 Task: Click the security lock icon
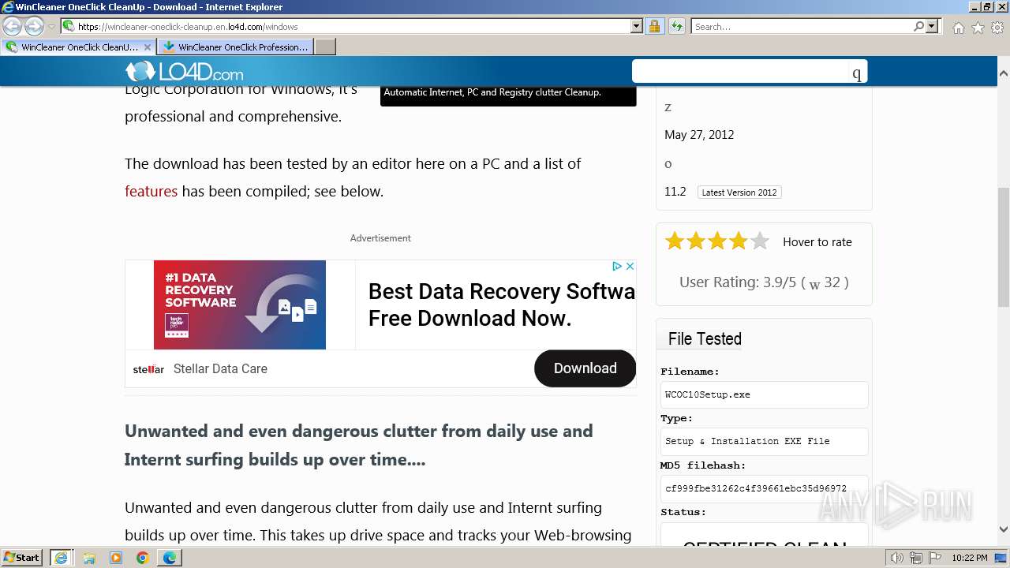point(654,26)
